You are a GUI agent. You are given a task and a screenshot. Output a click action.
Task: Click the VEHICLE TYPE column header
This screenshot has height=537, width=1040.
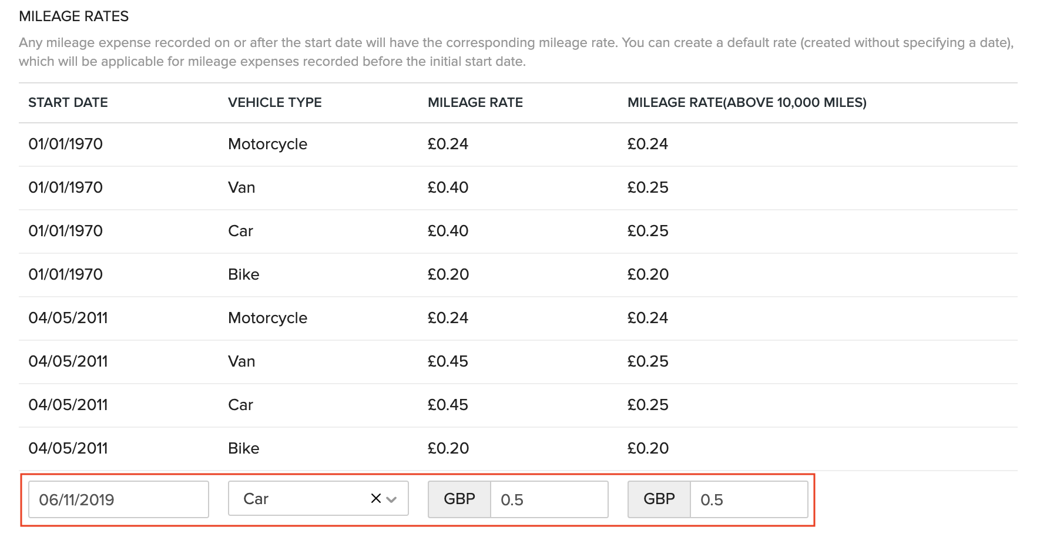pyautogui.click(x=274, y=103)
